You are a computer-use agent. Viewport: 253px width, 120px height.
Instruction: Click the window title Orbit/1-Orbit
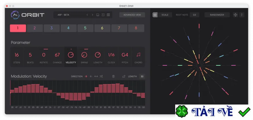tap(126, 6)
